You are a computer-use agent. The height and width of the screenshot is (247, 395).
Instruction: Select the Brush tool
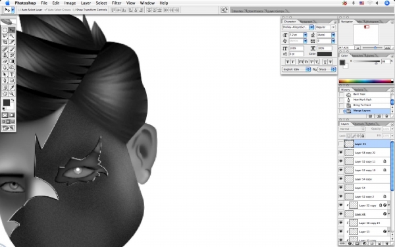(12, 49)
